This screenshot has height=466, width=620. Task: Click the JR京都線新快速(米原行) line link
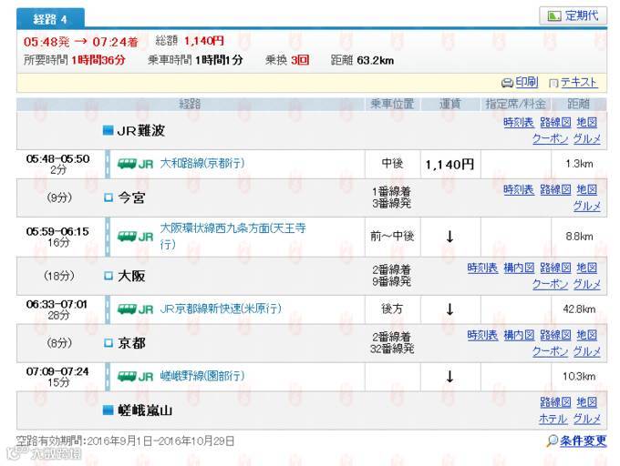[x=221, y=309]
